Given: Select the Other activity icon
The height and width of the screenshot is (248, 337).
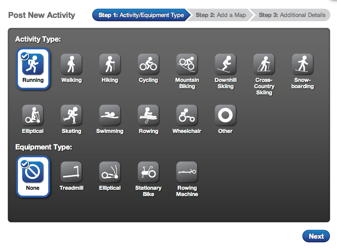Looking at the screenshot, I should (225, 115).
